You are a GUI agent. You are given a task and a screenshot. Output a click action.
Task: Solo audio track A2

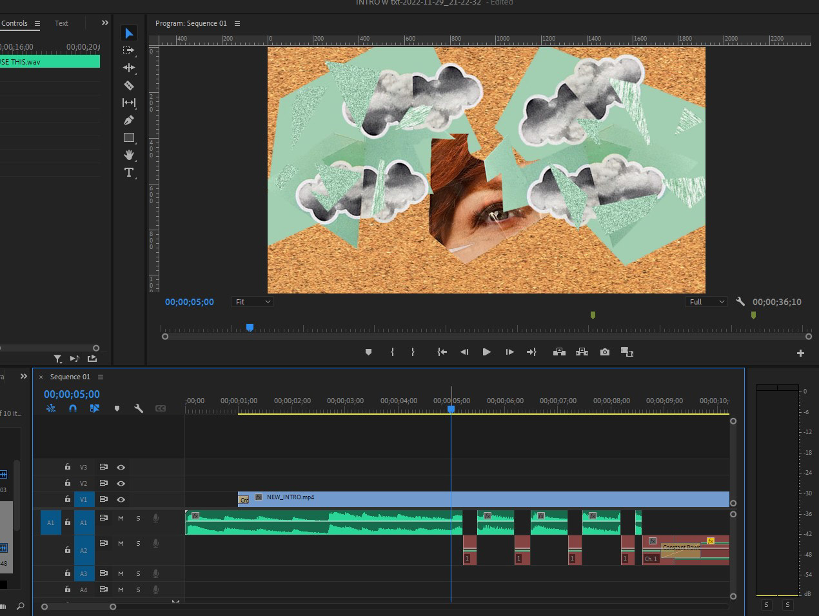[x=138, y=544]
